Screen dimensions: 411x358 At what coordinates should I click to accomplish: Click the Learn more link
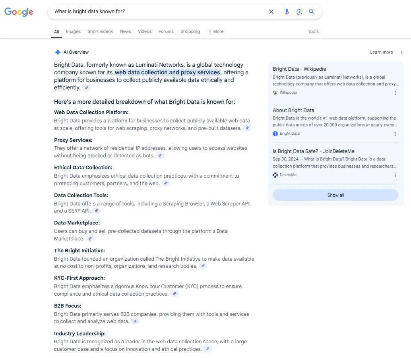381,52
